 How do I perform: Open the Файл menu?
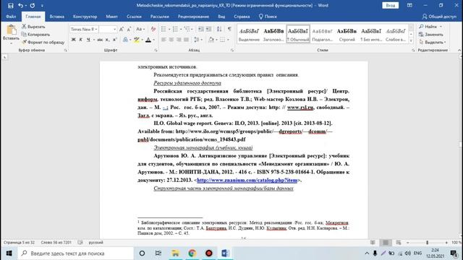(11, 17)
